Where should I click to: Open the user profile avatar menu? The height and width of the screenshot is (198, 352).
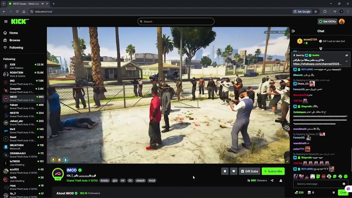pyautogui.click(x=342, y=21)
